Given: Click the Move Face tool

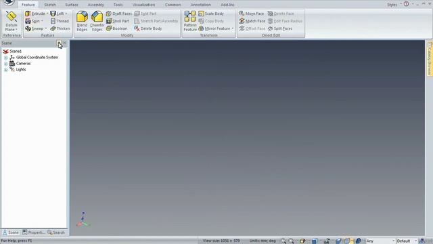Looking at the screenshot, I should pos(252,14).
